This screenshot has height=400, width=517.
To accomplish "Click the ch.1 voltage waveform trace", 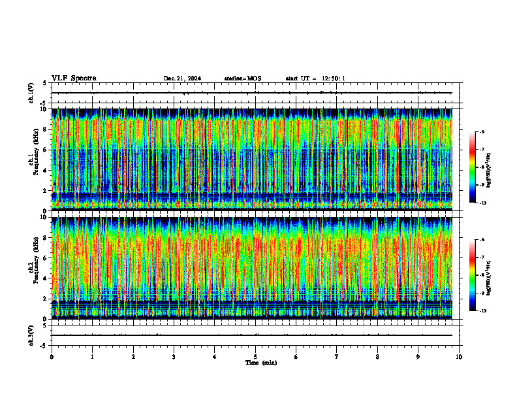I will tap(252, 93).
